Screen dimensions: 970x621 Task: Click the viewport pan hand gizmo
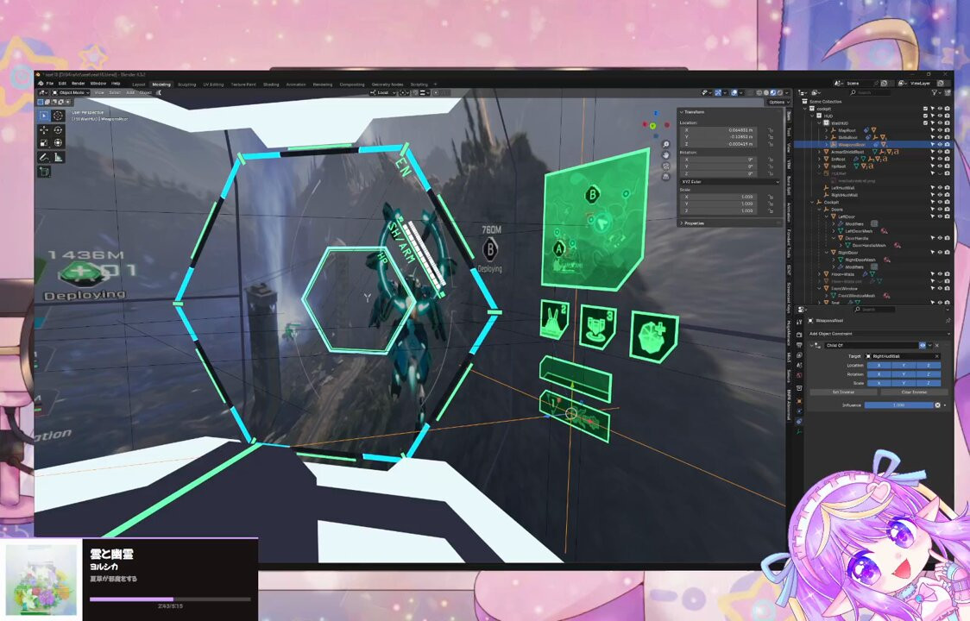point(665,155)
